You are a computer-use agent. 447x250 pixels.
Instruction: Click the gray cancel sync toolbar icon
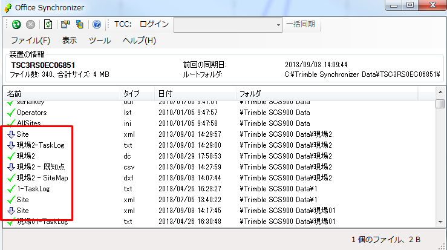click(x=30, y=25)
